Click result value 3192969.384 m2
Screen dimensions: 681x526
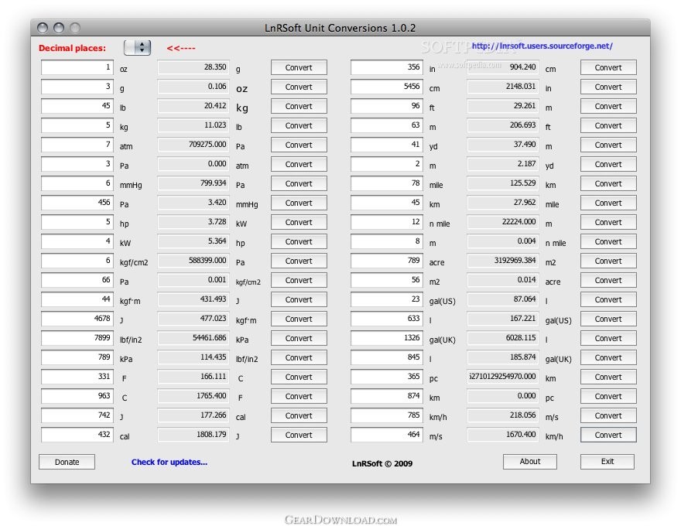click(x=503, y=261)
